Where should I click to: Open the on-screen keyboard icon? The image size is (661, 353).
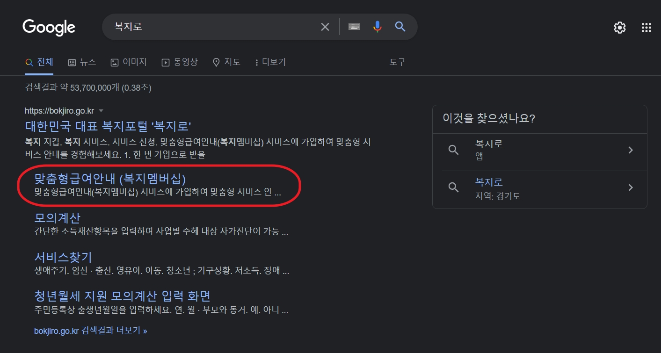pos(354,27)
